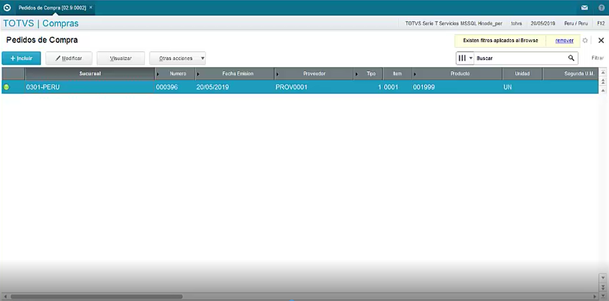609x301 pixels.
Task: Click the TOTVS | Compras module title
Action: (41, 24)
